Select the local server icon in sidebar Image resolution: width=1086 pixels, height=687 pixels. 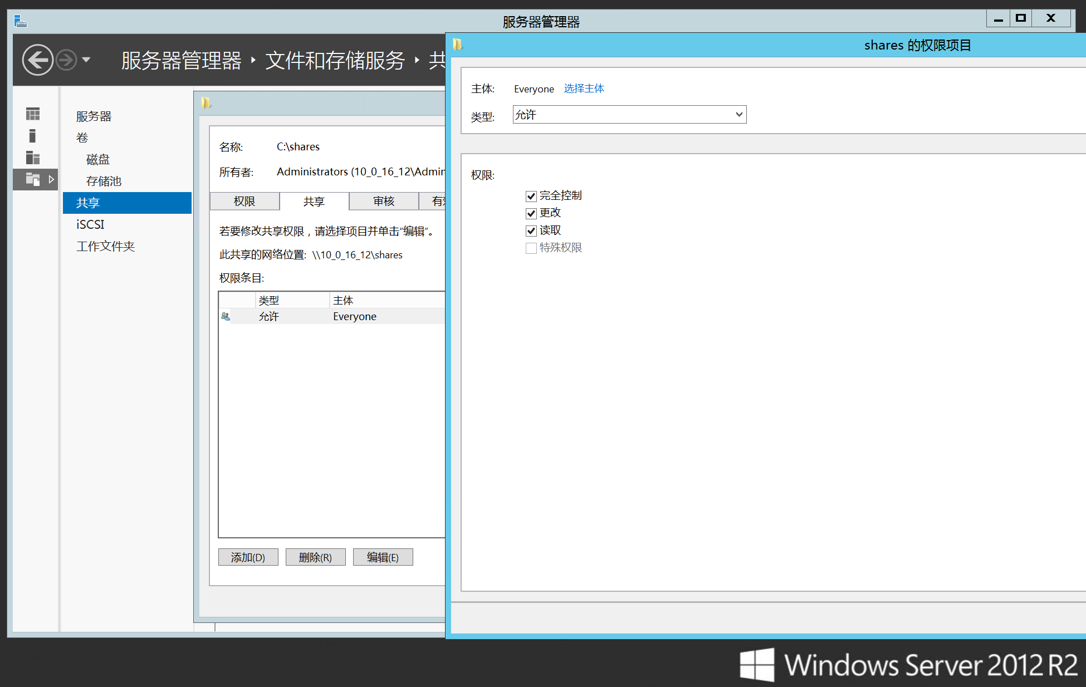click(32, 136)
